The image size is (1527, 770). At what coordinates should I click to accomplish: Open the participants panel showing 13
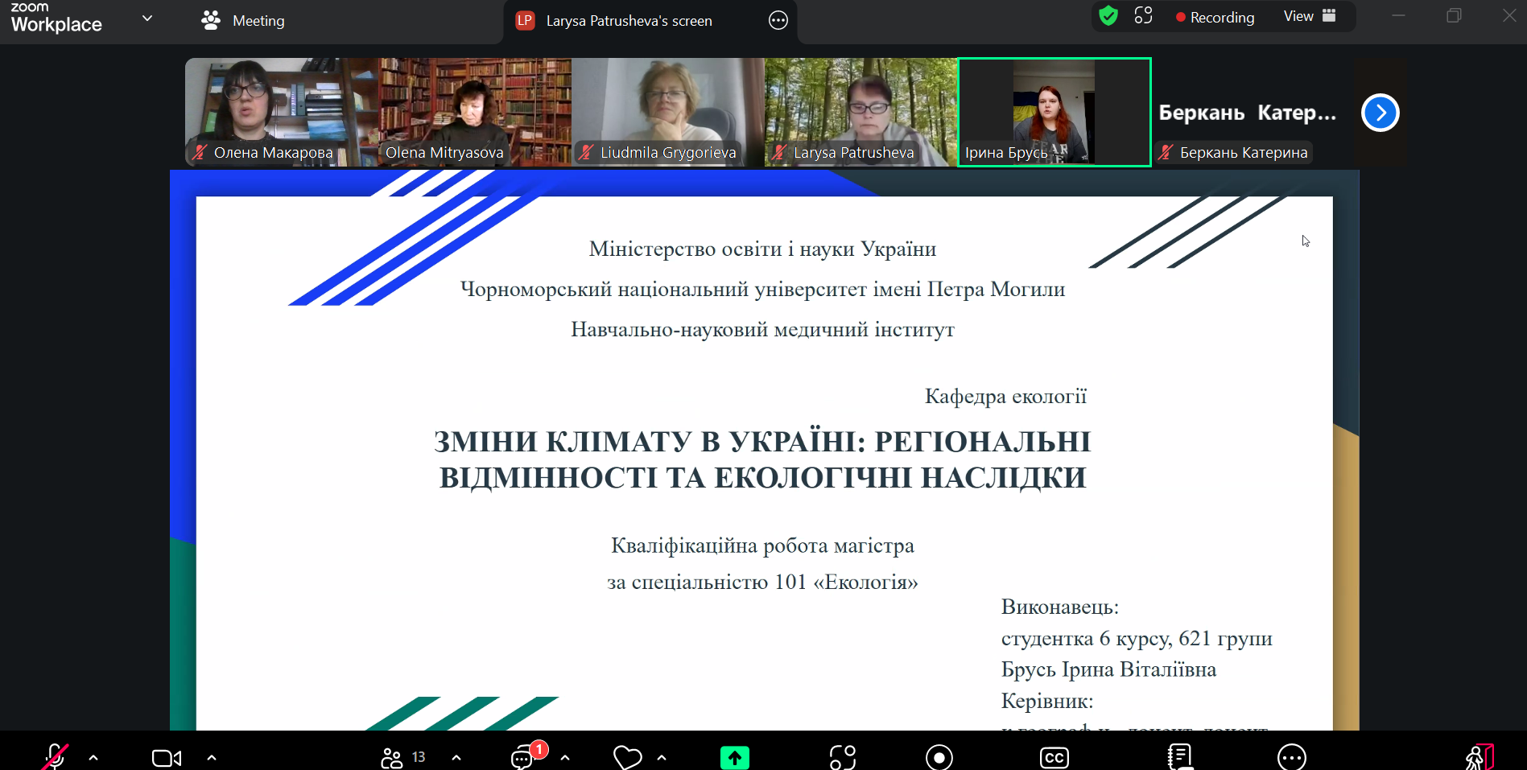(x=402, y=757)
